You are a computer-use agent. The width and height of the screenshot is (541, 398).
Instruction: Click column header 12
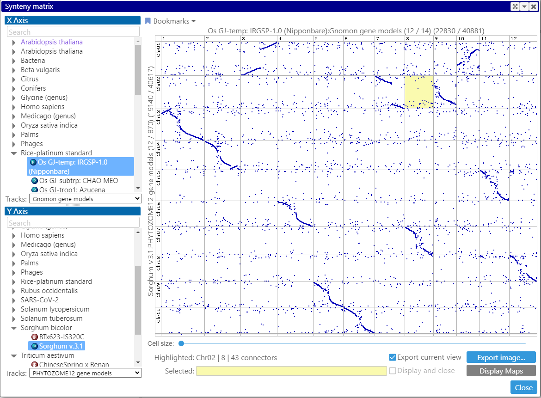point(514,38)
